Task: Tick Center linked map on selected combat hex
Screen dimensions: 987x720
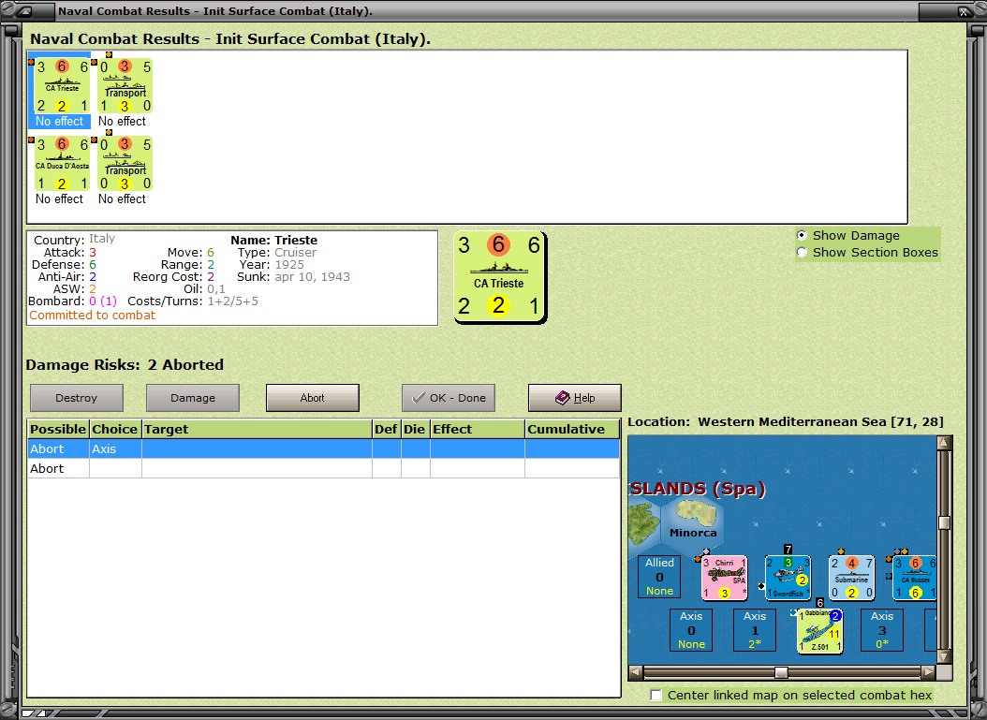Action: click(656, 695)
